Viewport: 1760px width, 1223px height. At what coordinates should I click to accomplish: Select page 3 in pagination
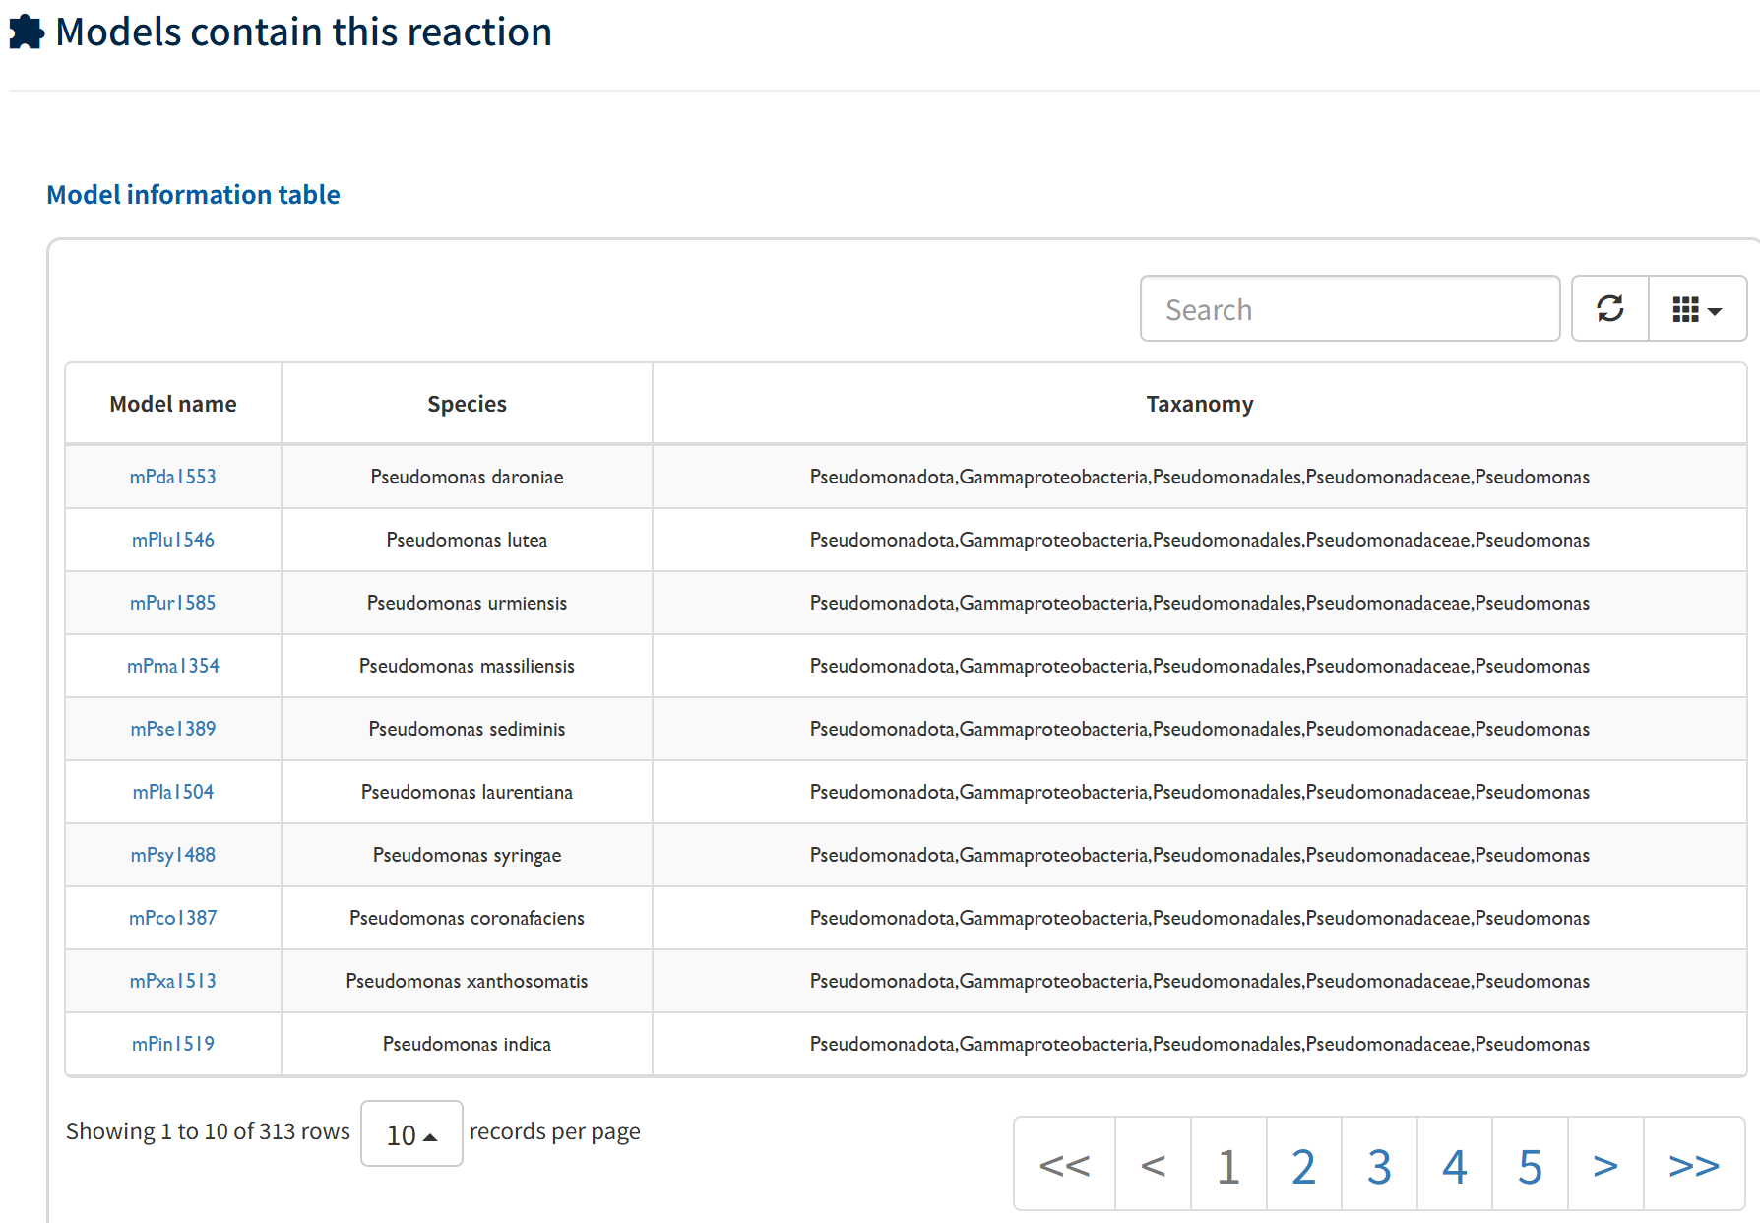click(x=1379, y=1165)
